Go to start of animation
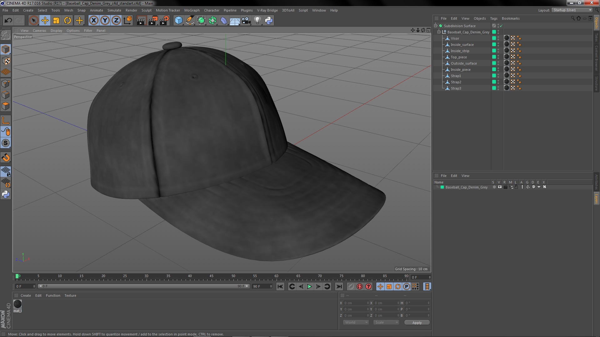 280,286
